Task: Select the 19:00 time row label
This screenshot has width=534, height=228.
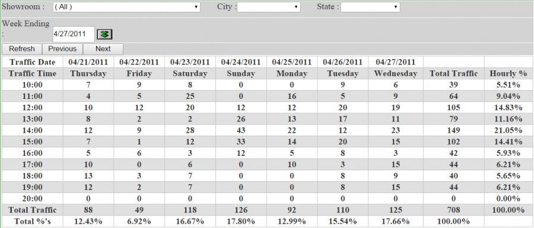Action: [x=33, y=187]
